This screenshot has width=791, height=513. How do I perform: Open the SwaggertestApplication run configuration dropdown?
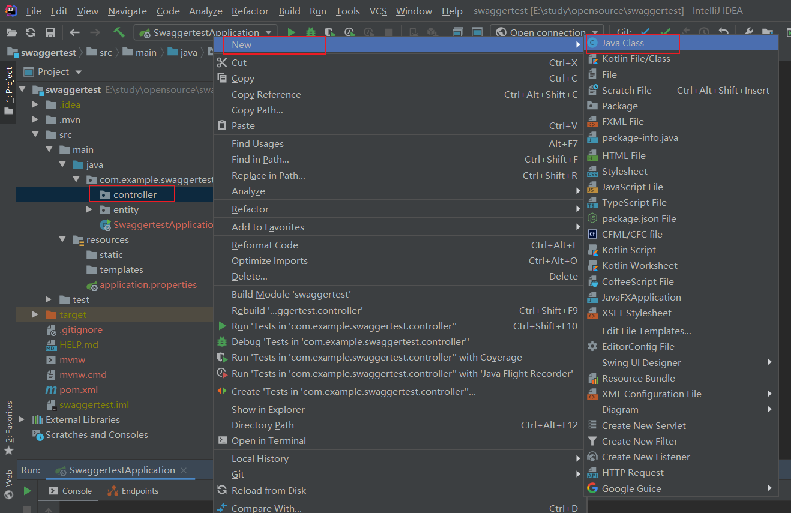tap(206, 32)
